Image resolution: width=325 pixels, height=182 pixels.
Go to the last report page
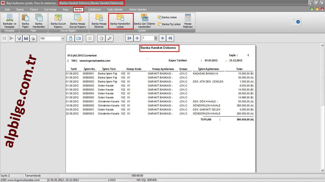coord(170,38)
